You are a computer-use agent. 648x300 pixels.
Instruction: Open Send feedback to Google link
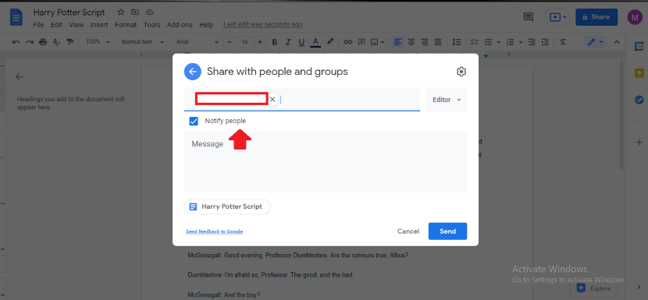(x=215, y=231)
